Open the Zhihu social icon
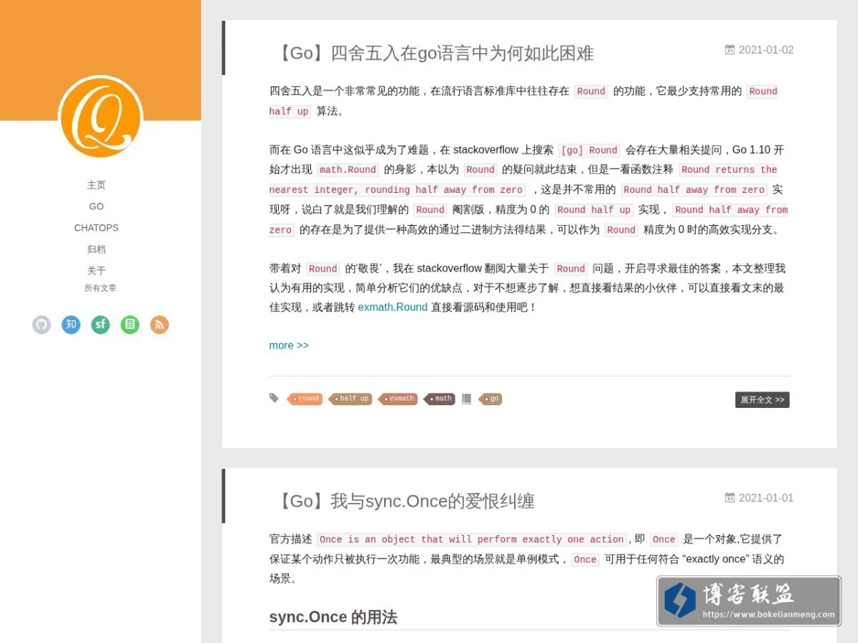 [71, 325]
